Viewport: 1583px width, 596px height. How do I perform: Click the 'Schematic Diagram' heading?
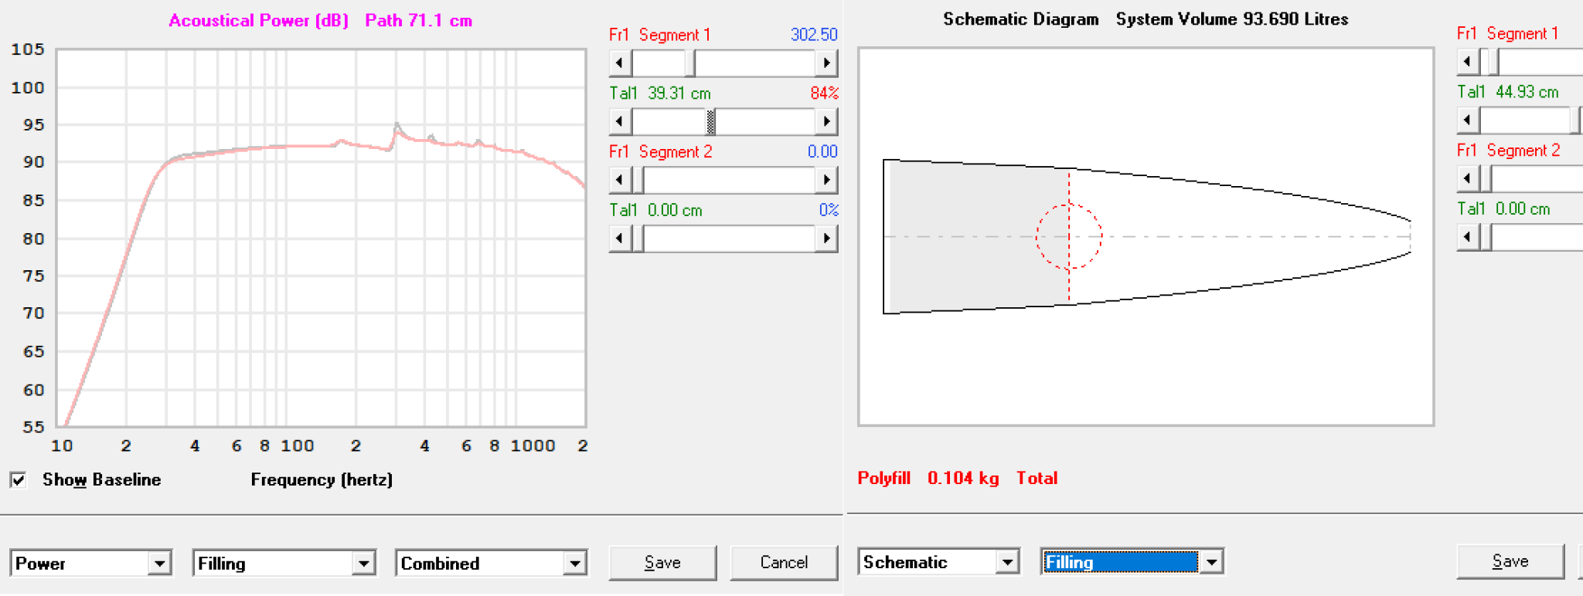coord(1020,19)
